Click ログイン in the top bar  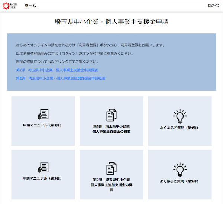click(x=214, y=6)
